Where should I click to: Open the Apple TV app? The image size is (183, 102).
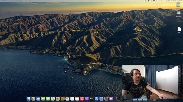(x=92, y=99)
